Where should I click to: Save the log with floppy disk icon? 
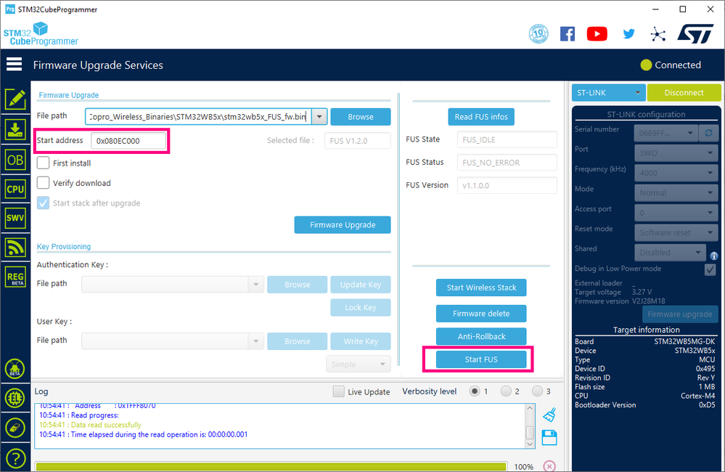pyautogui.click(x=549, y=438)
